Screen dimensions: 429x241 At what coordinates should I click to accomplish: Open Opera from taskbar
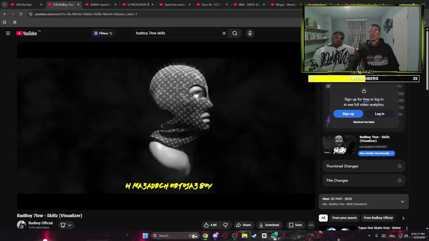click(x=225, y=236)
